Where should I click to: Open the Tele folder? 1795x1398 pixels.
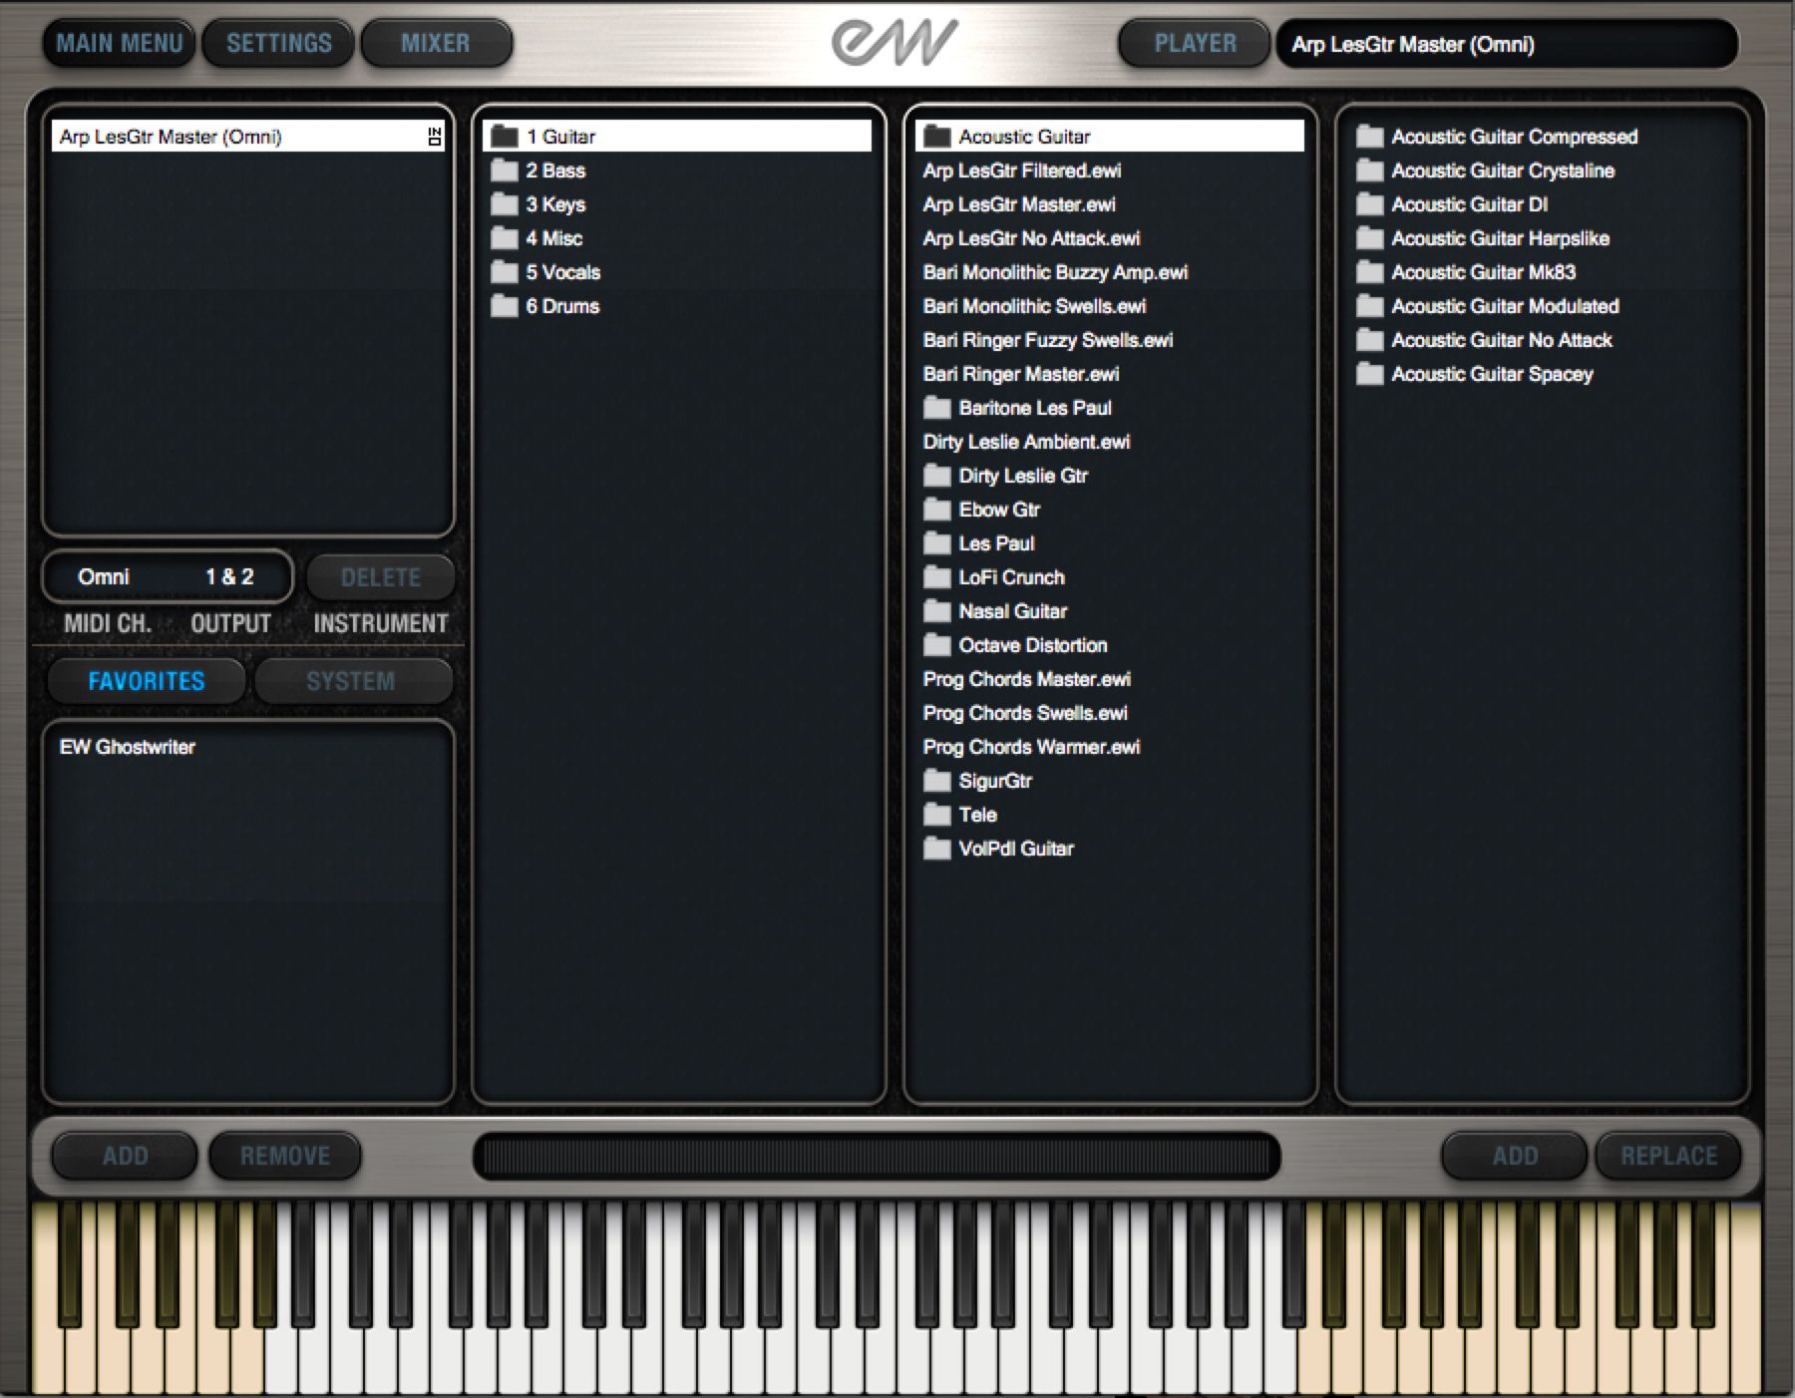click(960, 815)
